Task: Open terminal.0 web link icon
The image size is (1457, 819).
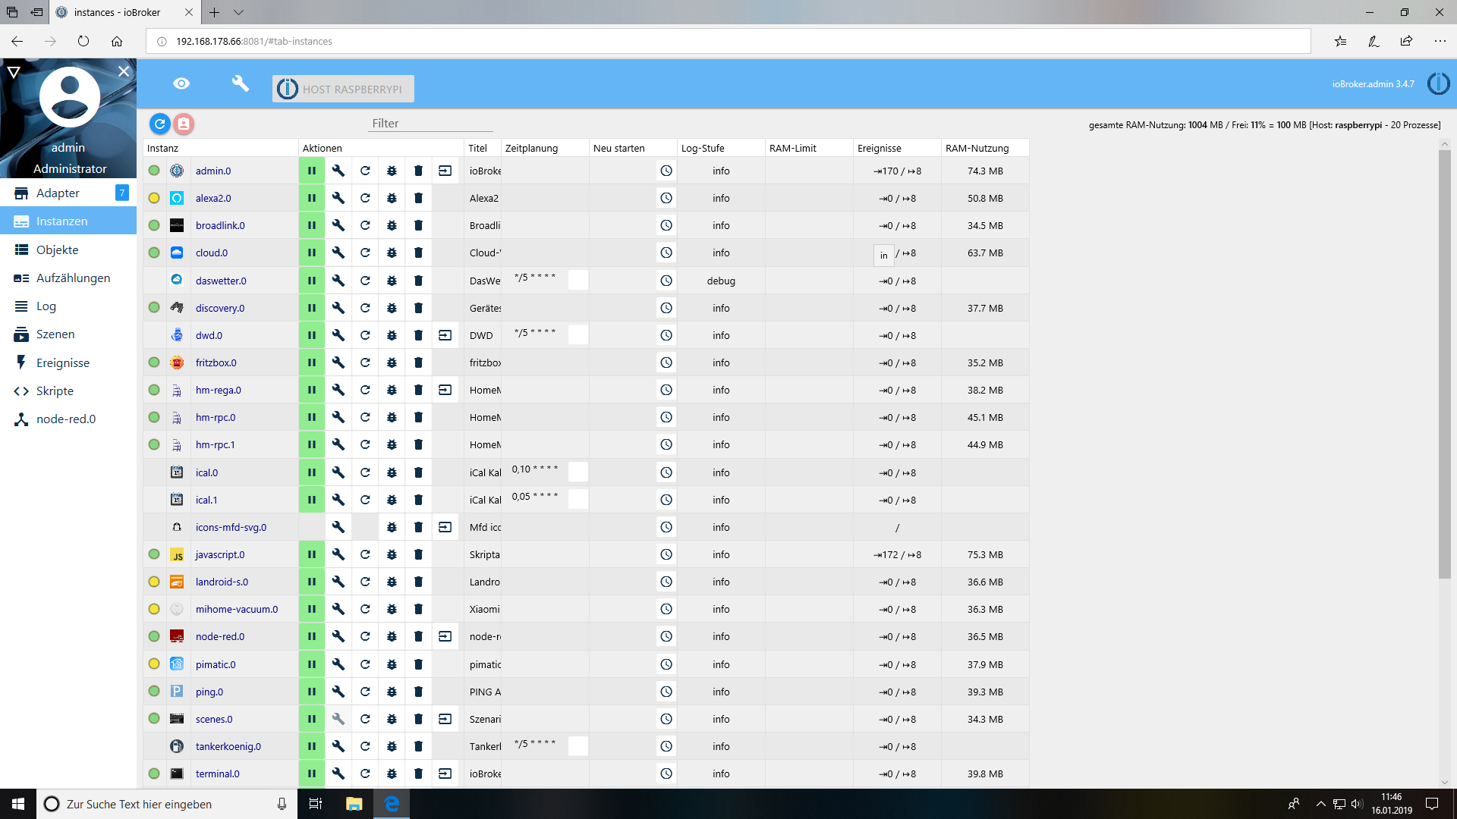Action: 445,773
